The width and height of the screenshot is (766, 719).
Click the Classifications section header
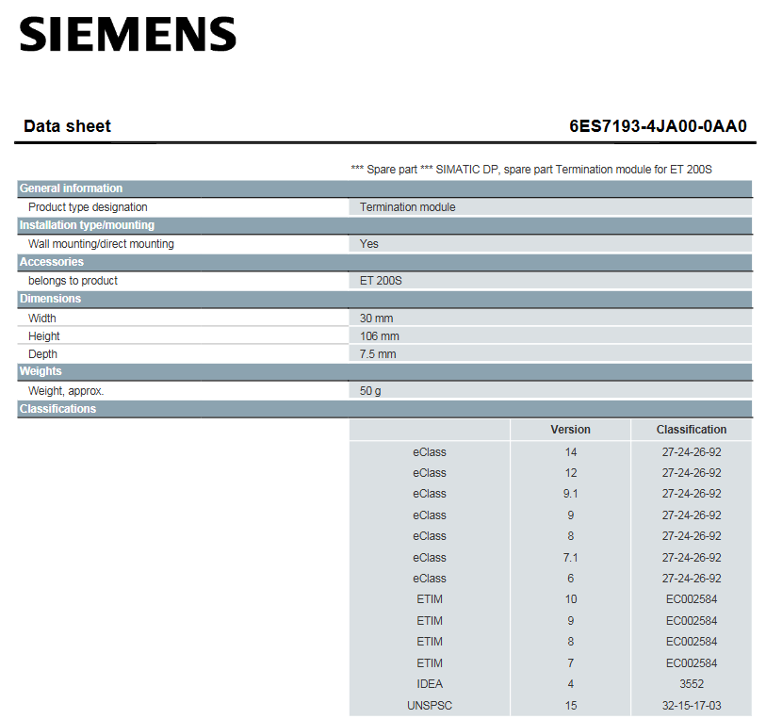57,409
